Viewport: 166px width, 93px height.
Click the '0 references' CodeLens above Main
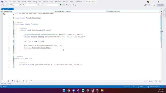tap(23, 28)
